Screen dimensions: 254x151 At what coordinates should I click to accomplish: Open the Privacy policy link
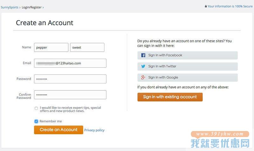point(94,130)
